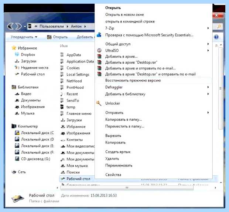Select Локальный диск (D in sidebar
This screenshot has width=229, height=212.
coord(37,139)
